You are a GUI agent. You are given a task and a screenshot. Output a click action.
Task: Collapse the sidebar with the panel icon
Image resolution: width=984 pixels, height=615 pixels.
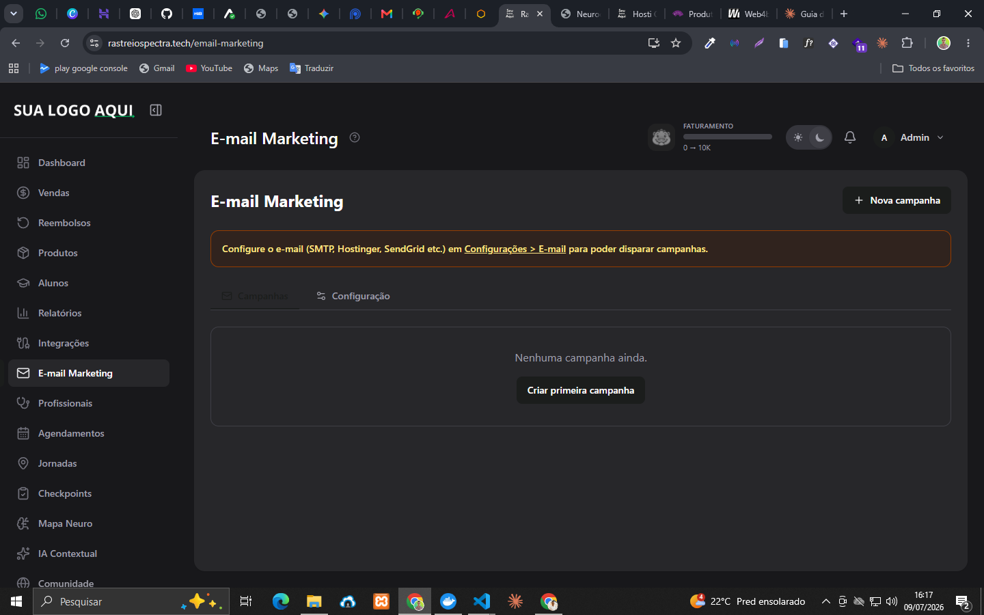156,110
